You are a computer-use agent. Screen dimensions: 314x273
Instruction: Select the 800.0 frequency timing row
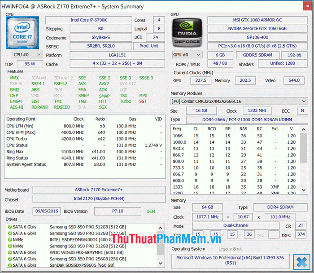coord(234,161)
